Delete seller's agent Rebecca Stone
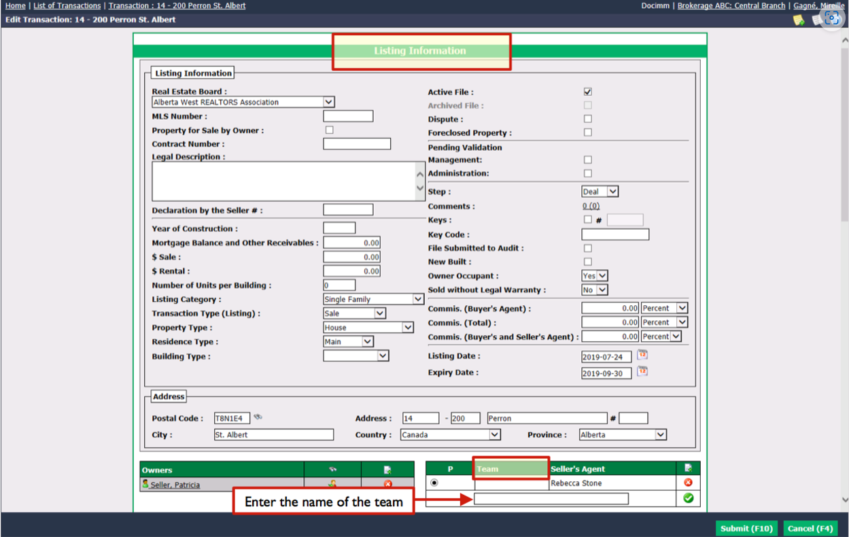 (x=688, y=483)
